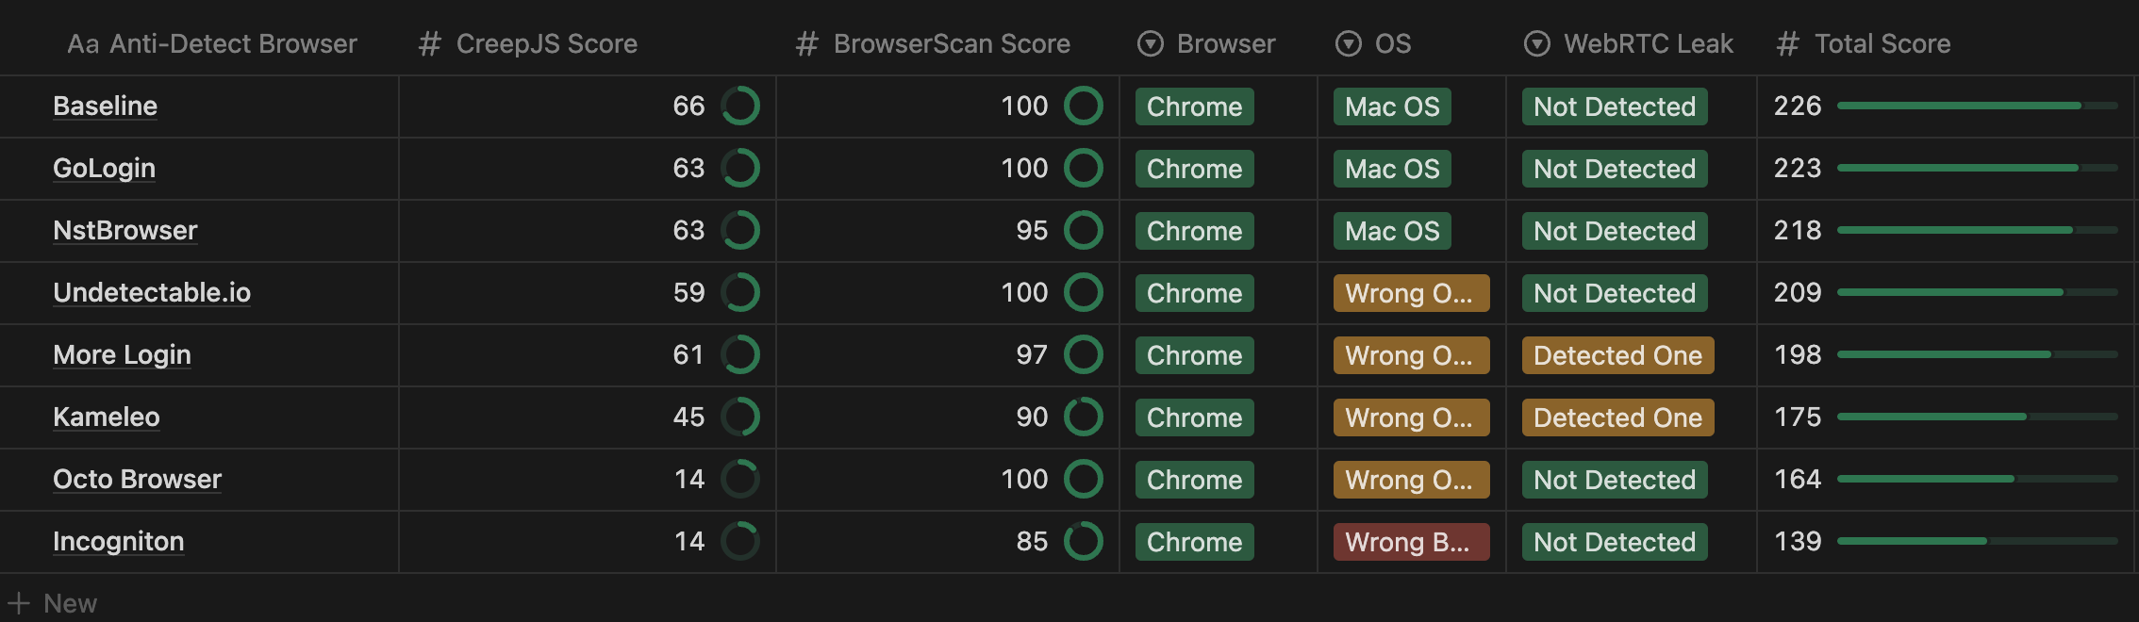Open the NstBrowser row page
The height and width of the screenshot is (622, 2139).
click(125, 230)
